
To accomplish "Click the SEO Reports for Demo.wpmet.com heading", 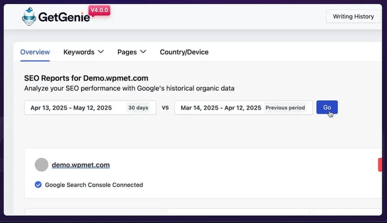I will pos(86,78).
